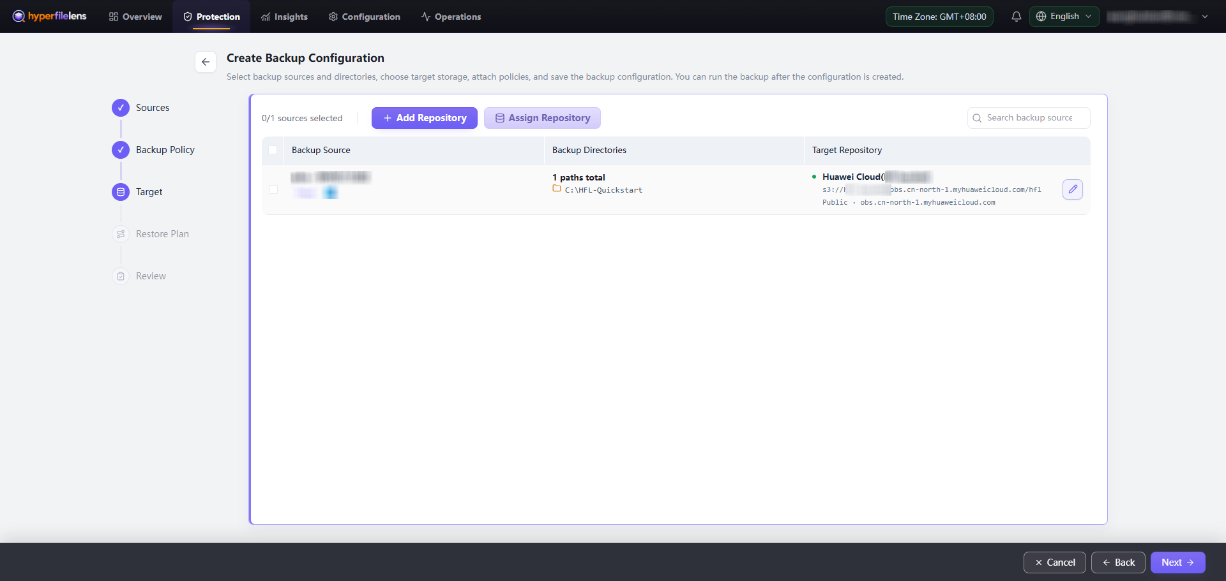Click the Sources step checkmark icon
The height and width of the screenshot is (581, 1226).
[121, 108]
